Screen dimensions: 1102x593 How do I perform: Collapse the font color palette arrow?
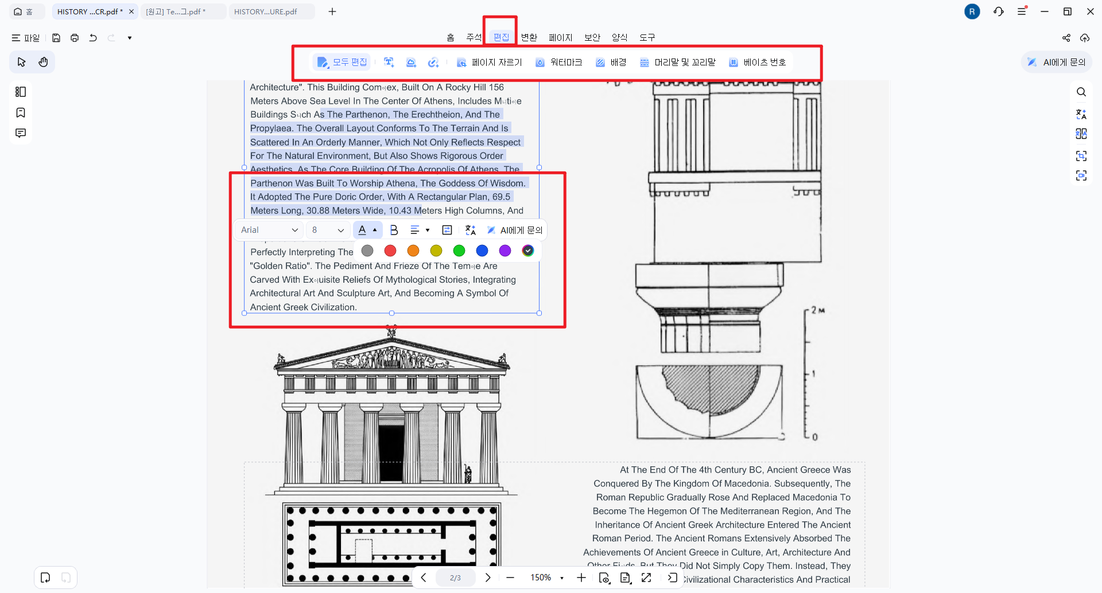[x=375, y=230]
